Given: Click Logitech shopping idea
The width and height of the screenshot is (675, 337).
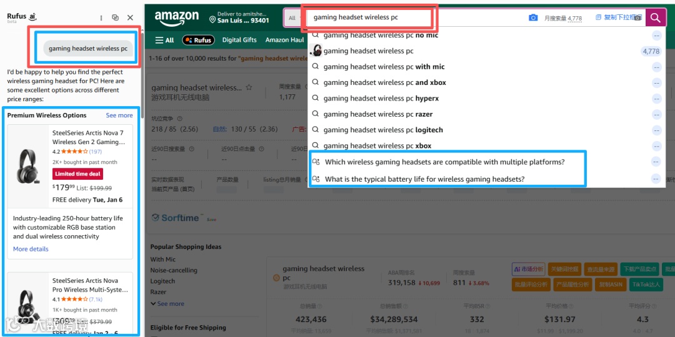Looking at the screenshot, I should tap(162, 281).
